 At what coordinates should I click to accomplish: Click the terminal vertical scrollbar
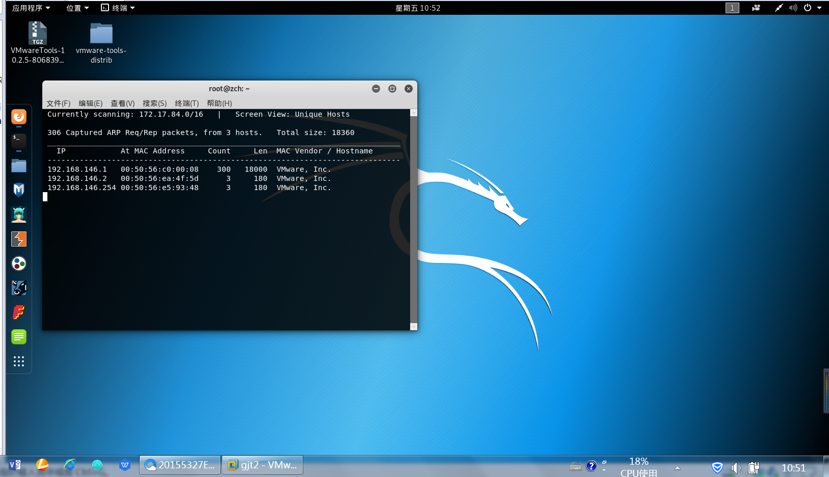tap(414, 220)
